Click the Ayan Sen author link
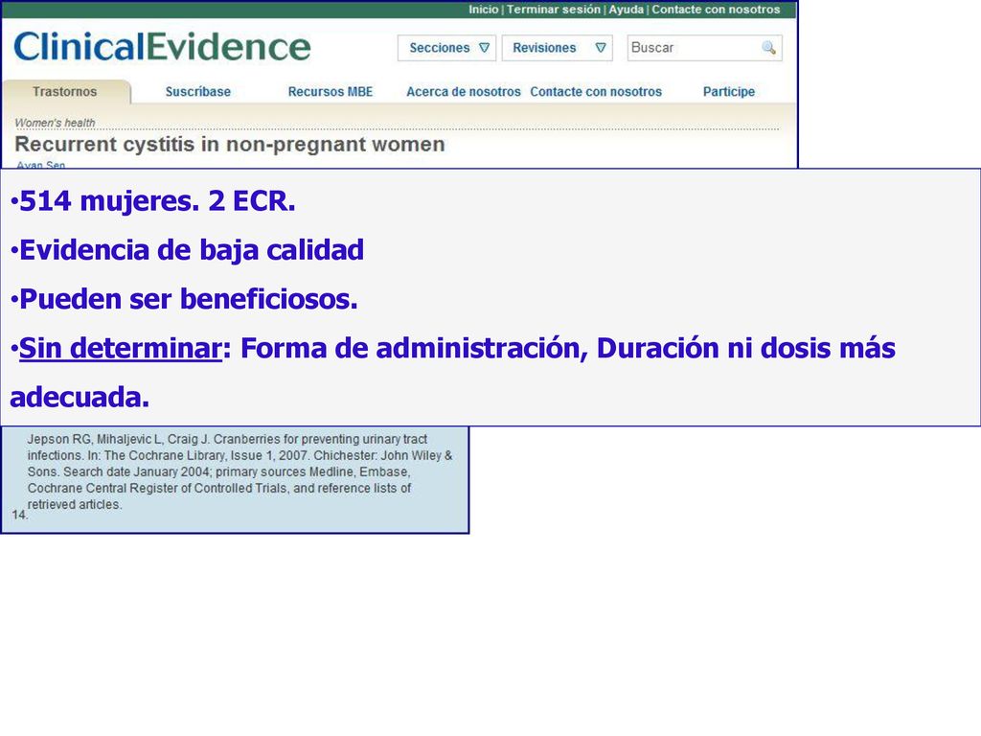981x736 pixels. pyautogui.click(x=40, y=165)
